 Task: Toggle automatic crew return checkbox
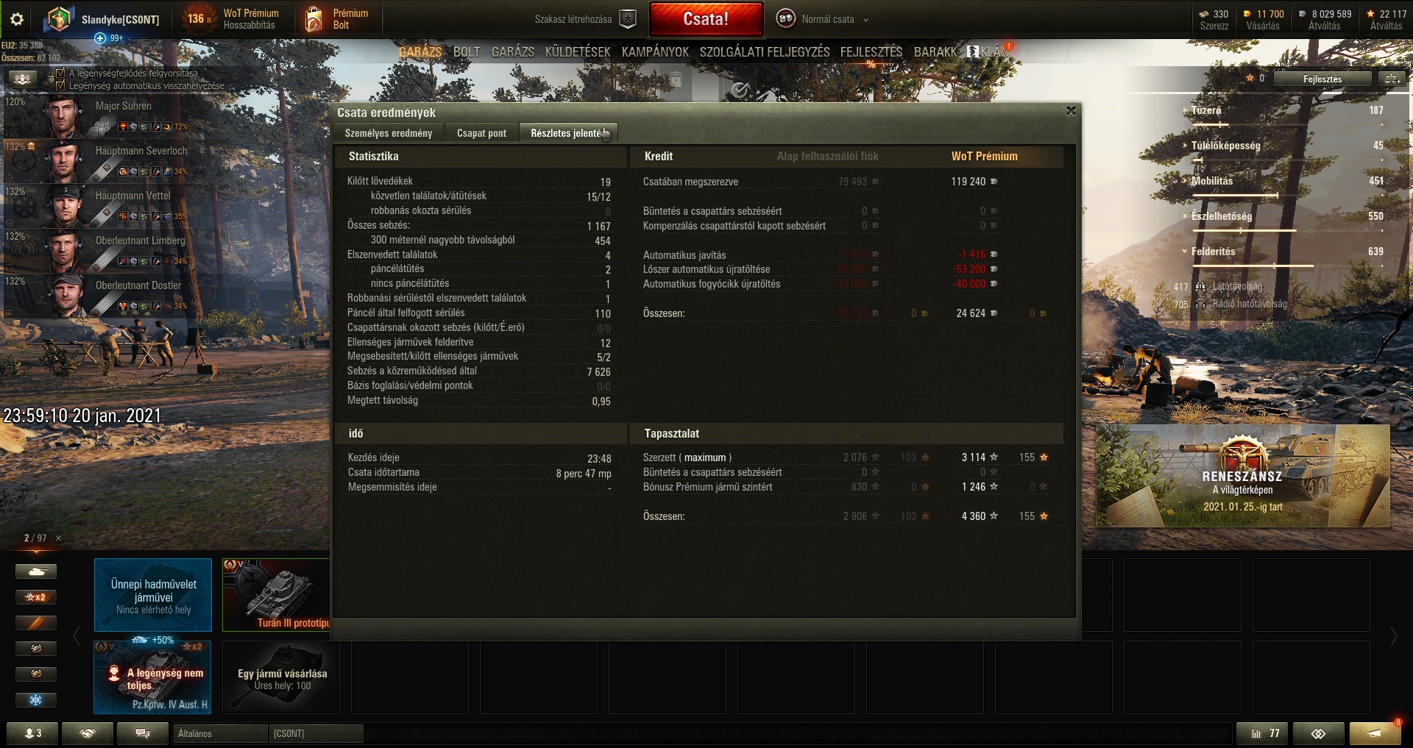pos(60,85)
